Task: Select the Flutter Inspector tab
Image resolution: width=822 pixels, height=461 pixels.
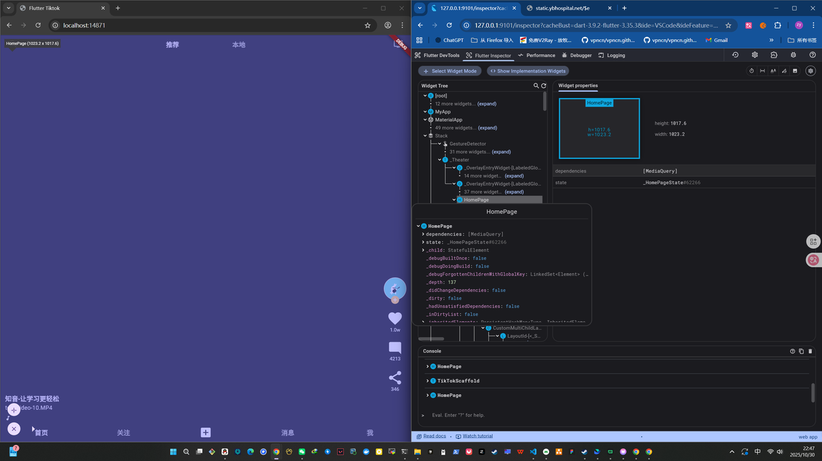Action: point(489,55)
